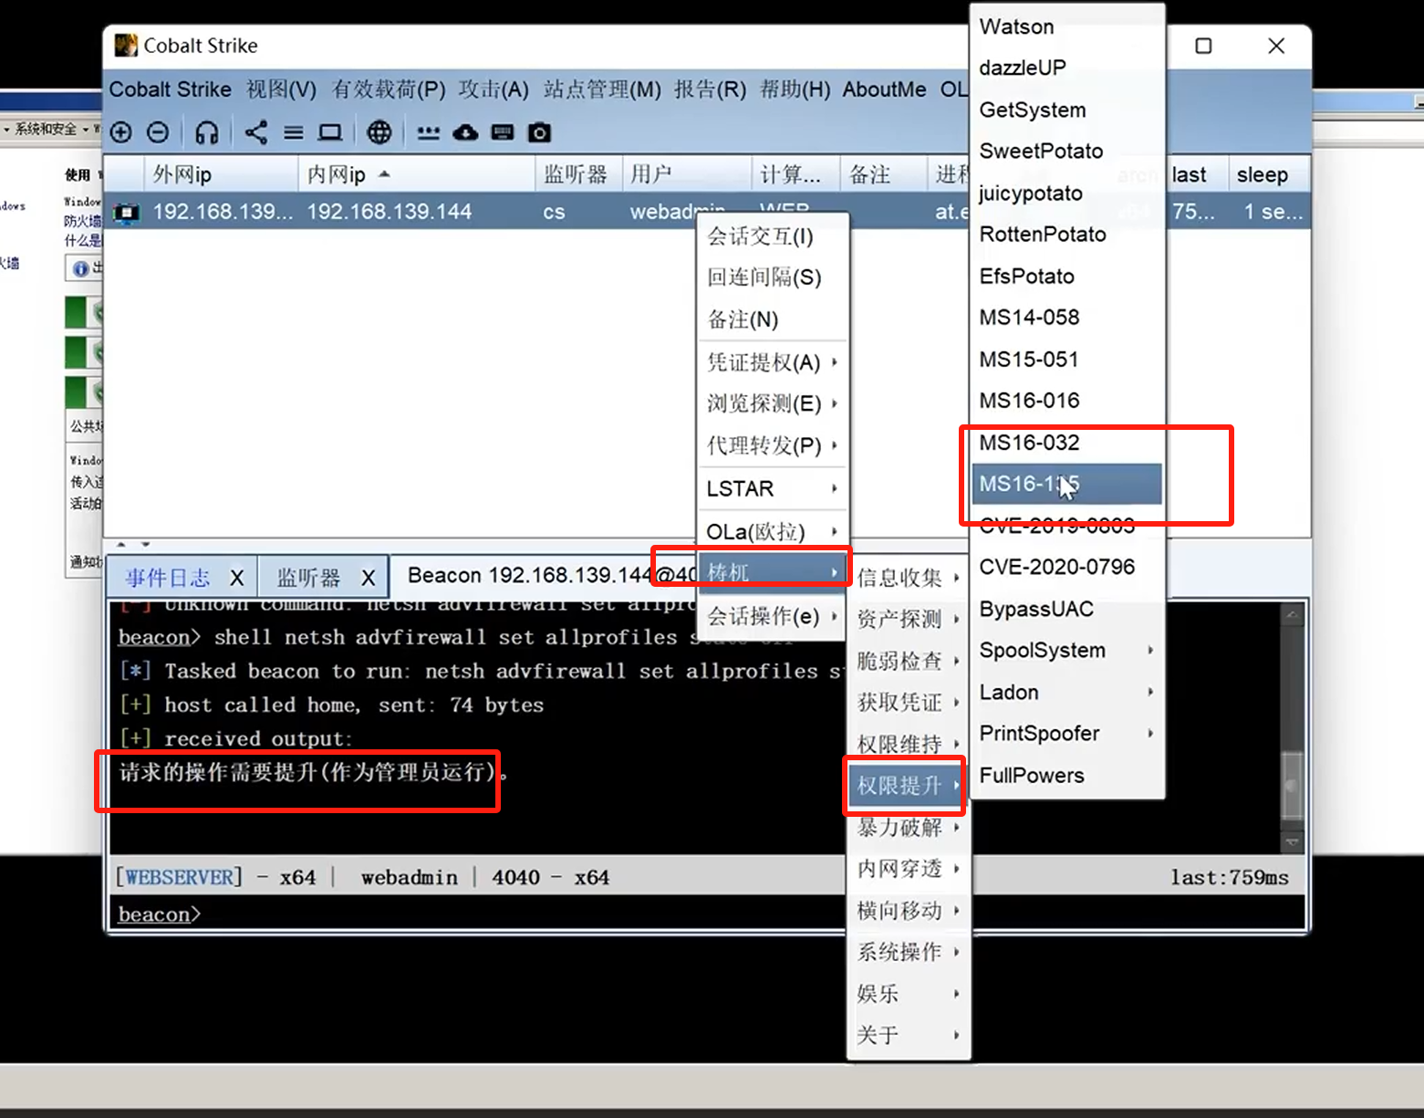1424x1118 pixels.
Task: Select dazzleUP from privilege list
Action: coord(1067,68)
